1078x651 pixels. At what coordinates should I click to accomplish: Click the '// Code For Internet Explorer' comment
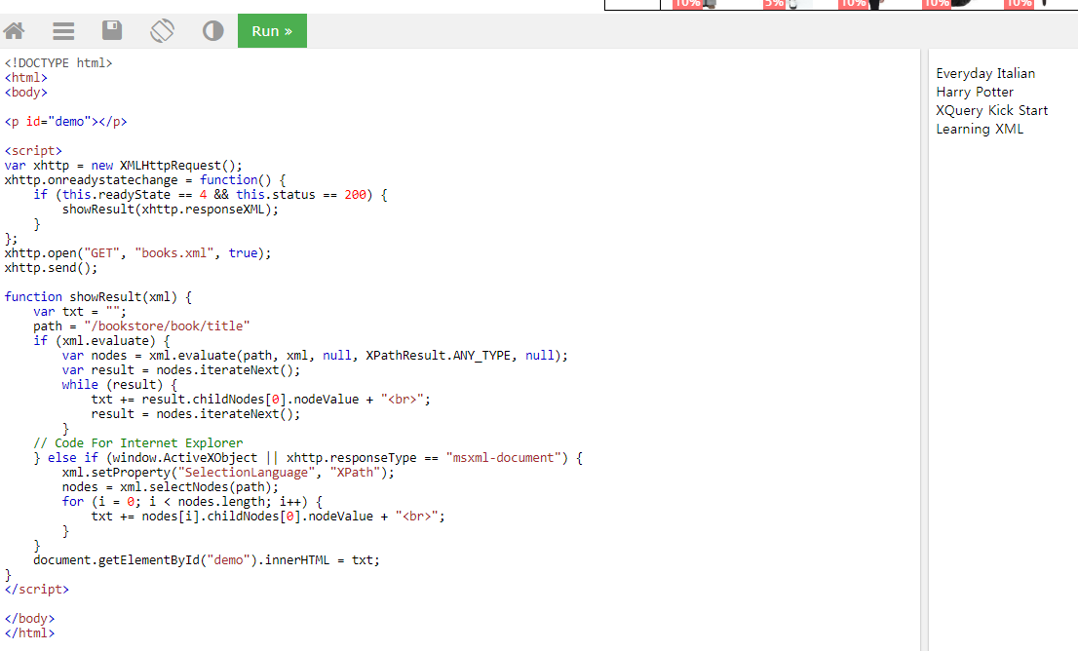click(138, 443)
